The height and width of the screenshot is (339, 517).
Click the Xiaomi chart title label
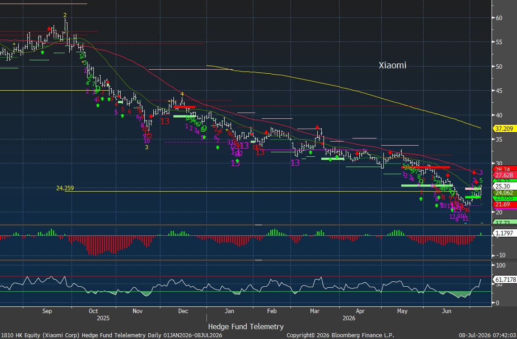click(392, 65)
